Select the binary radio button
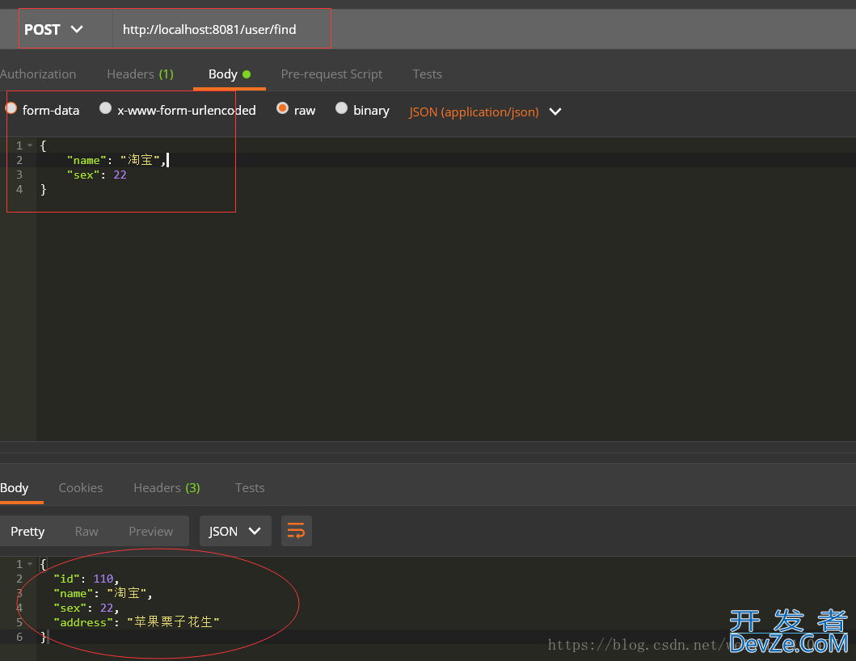The width and height of the screenshot is (856, 661). click(x=341, y=108)
